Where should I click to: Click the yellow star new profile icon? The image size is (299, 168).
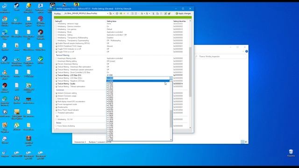pyautogui.click(x=124, y=14)
